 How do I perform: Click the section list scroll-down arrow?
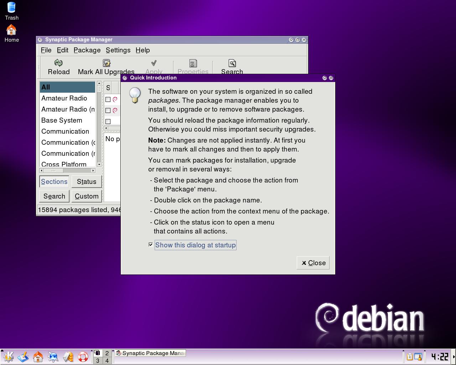(x=99, y=165)
